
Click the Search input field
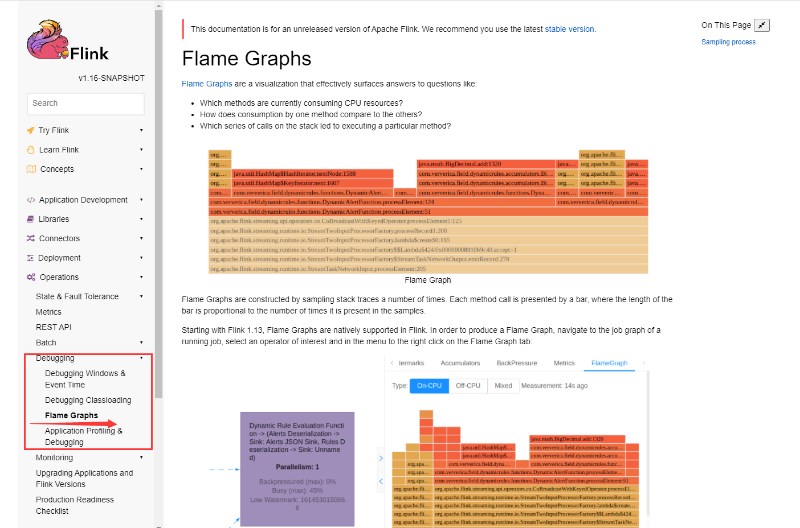(85, 104)
